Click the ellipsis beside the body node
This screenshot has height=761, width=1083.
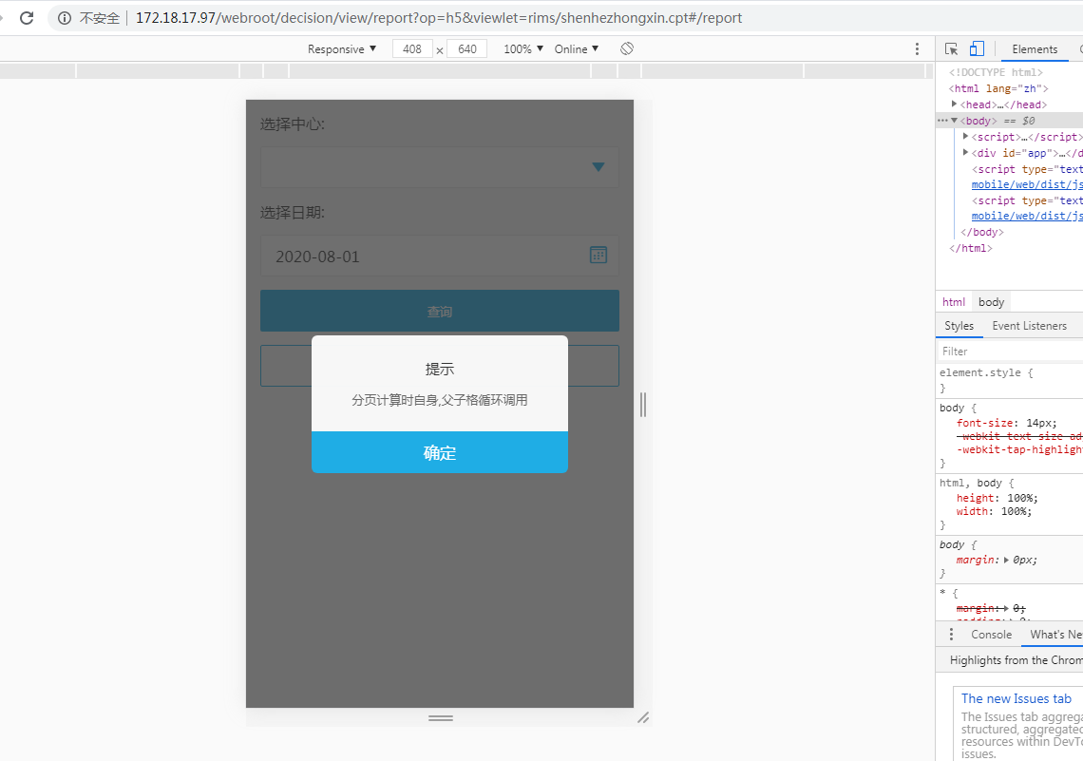coord(942,121)
